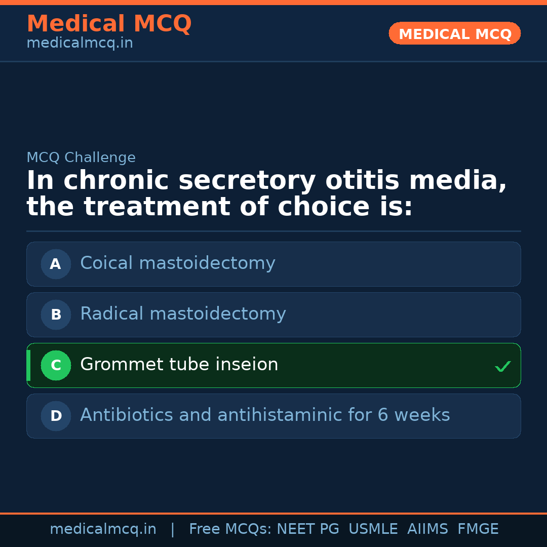Click the chronic secretory otitis media question text

(266, 194)
